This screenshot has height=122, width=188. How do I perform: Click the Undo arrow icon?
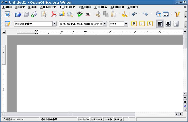click(134, 14)
